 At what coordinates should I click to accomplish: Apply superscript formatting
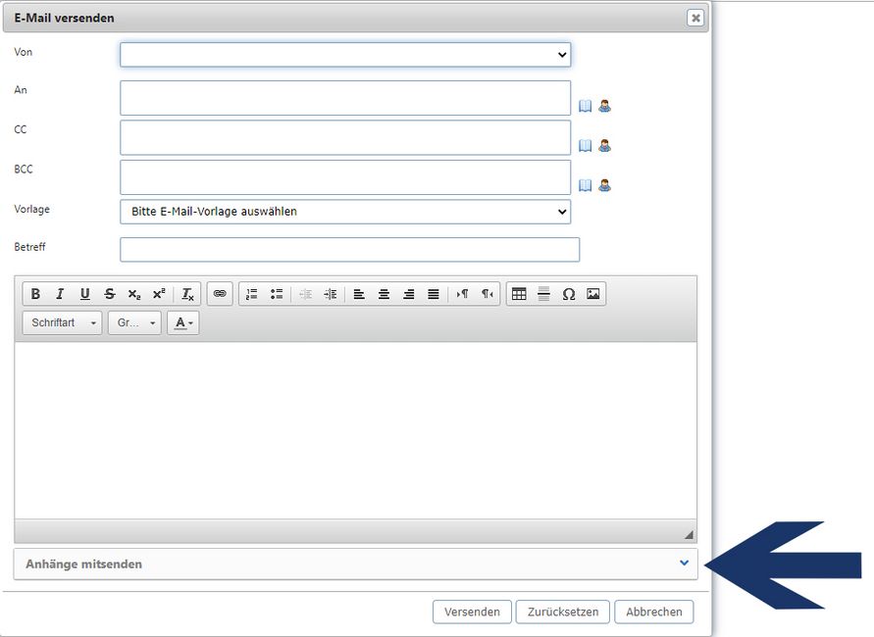click(159, 294)
